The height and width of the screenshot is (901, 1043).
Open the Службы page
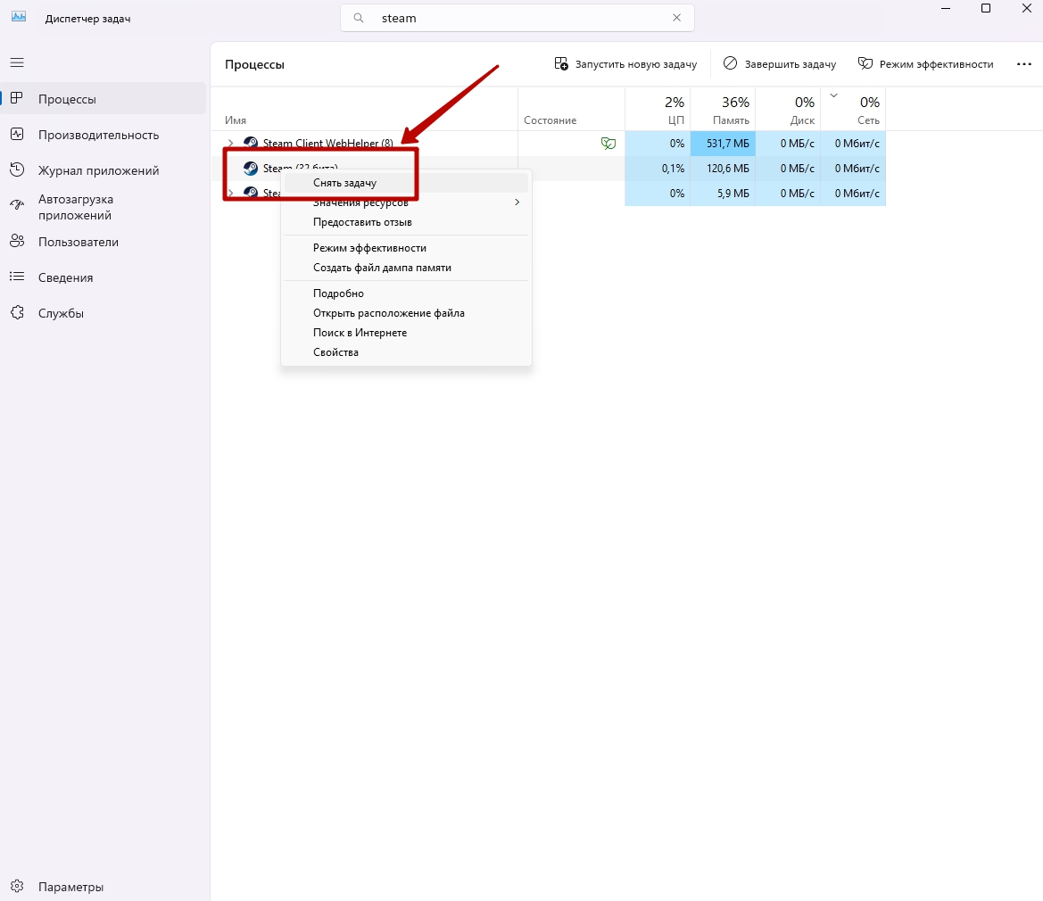pyautogui.click(x=103, y=313)
